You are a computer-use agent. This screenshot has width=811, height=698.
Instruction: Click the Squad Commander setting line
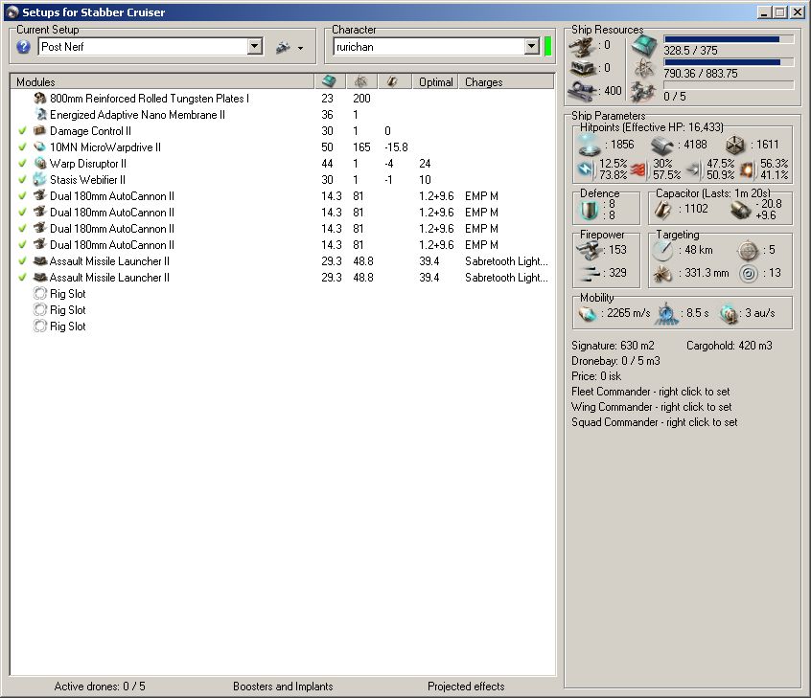coord(654,422)
